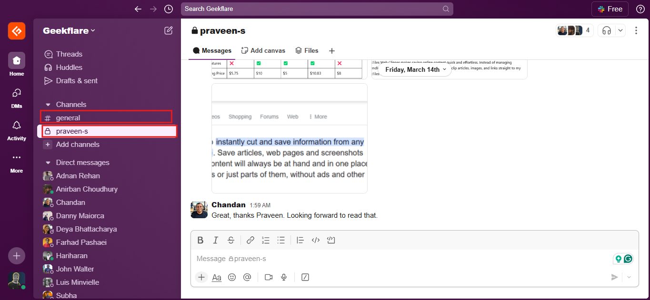Click Add channels in sidebar
650x300 pixels.
[x=78, y=145]
